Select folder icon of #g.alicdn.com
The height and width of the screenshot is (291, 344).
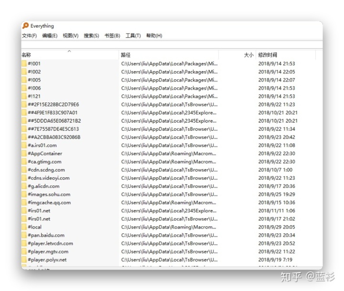[24, 186]
